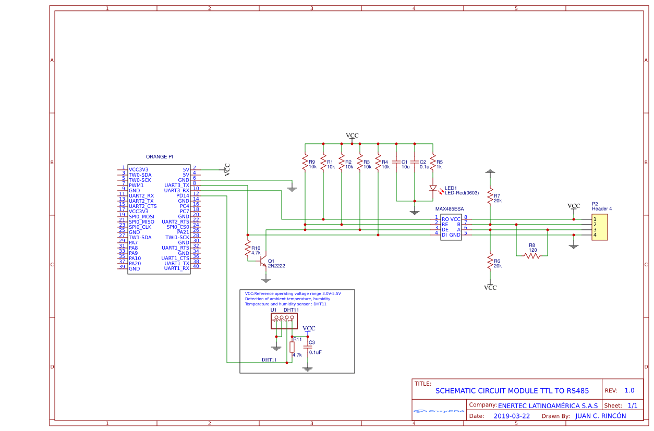Image resolution: width=654 pixels, height=431 pixels.
Task: Click the VCC reference voltage range note
Action: point(293,294)
